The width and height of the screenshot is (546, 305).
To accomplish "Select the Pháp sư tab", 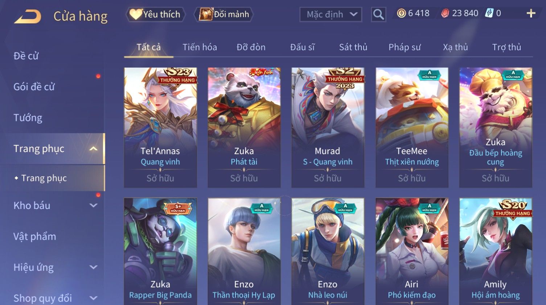I will 405,47.
